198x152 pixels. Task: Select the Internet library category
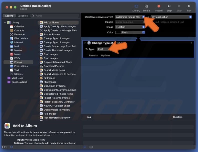19,42
